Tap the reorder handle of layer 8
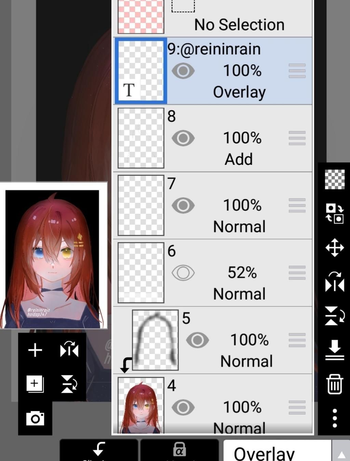 (297, 138)
